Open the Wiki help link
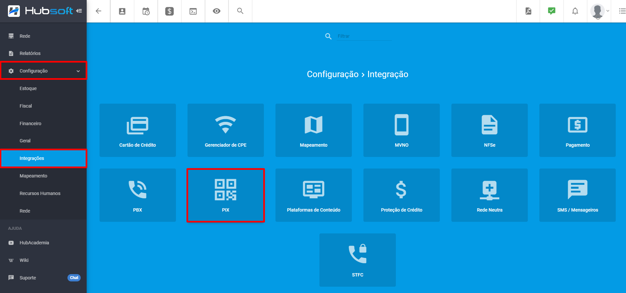This screenshot has width=626, height=293. pyautogui.click(x=43, y=260)
